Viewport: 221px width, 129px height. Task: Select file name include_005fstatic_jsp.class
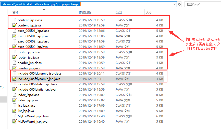(37, 84)
